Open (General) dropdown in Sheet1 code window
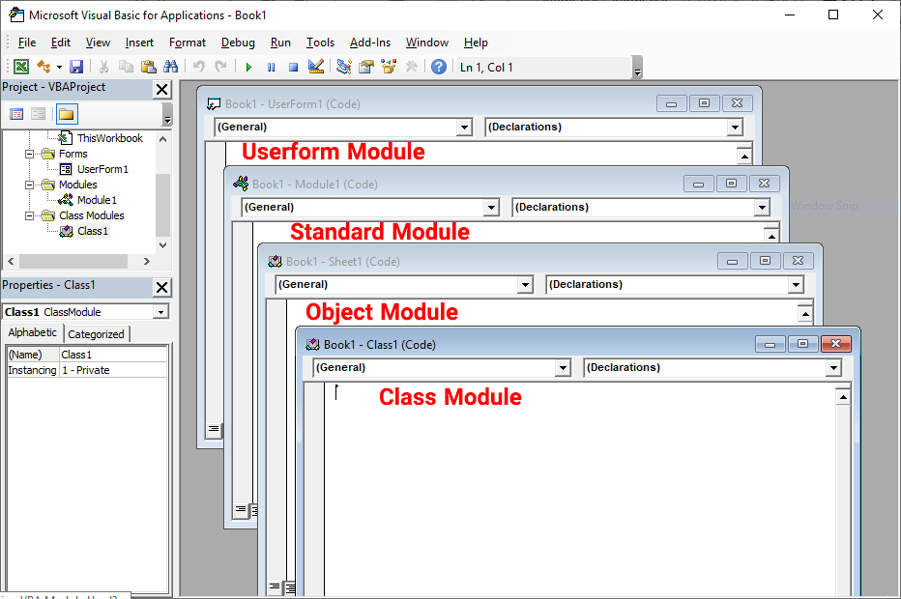The width and height of the screenshot is (901, 599). tap(525, 285)
